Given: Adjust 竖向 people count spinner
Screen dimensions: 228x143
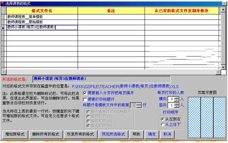Looking at the screenshot, I should tap(177, 105).
